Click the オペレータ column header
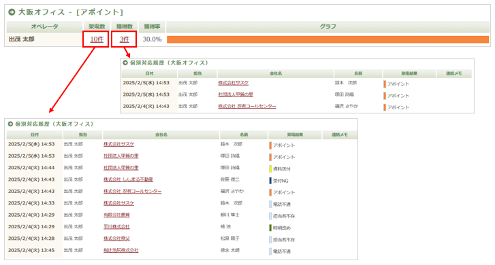The width and height of the screenshot is (495, 265). pyautogui.click(x=44, y=26)
